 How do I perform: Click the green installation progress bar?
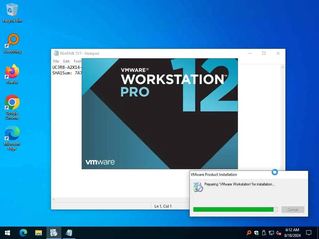(236, 209)
